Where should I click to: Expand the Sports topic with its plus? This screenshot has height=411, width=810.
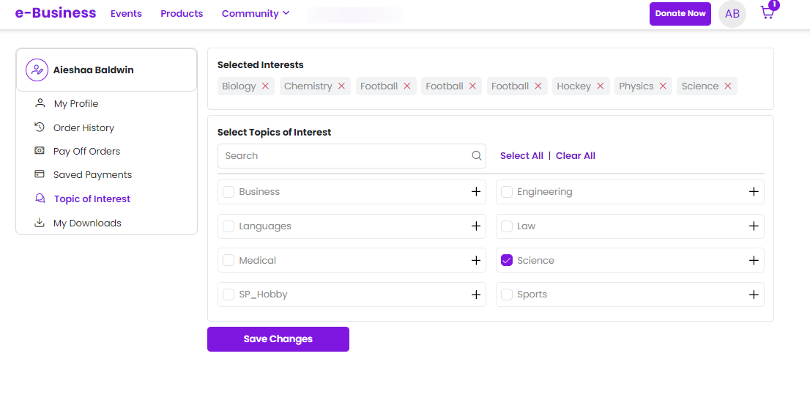pyautogui.click(x=754, y=295)
